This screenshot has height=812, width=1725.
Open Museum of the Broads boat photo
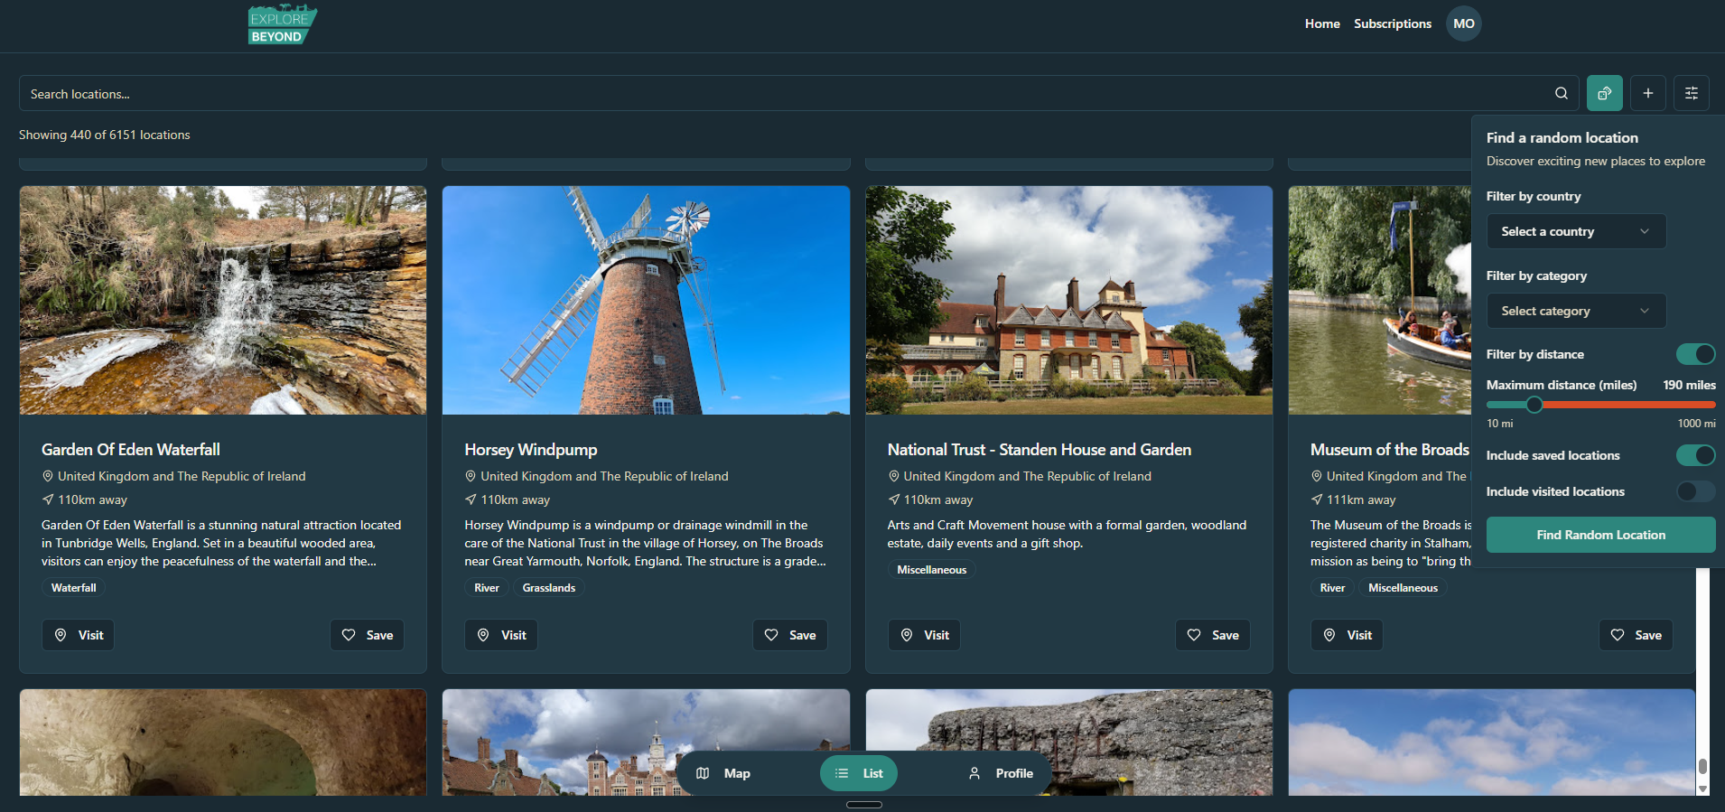pos(1380,300)
